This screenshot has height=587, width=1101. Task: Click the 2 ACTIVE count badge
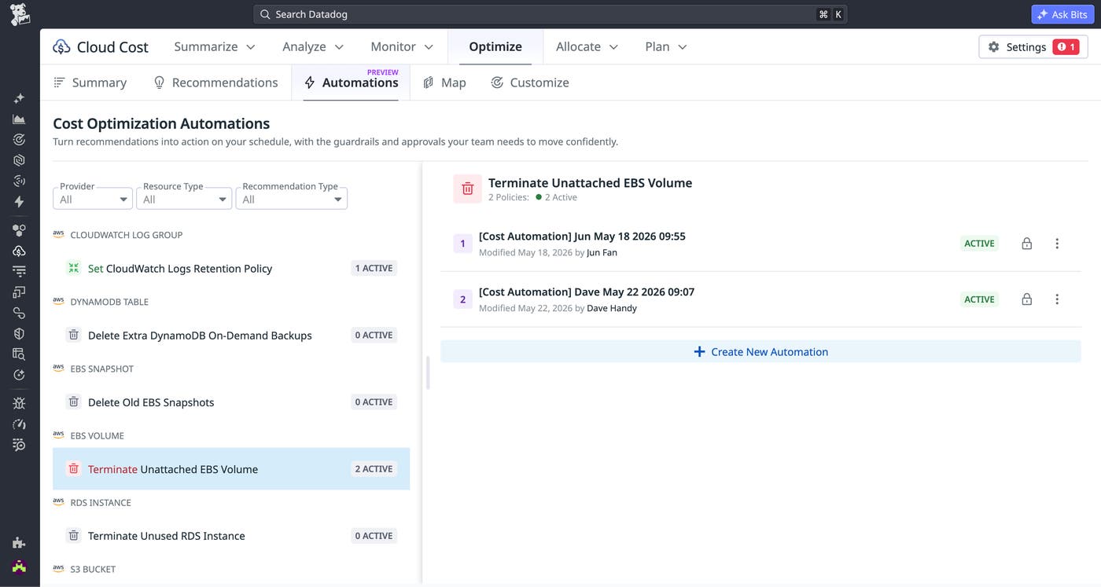374,469
